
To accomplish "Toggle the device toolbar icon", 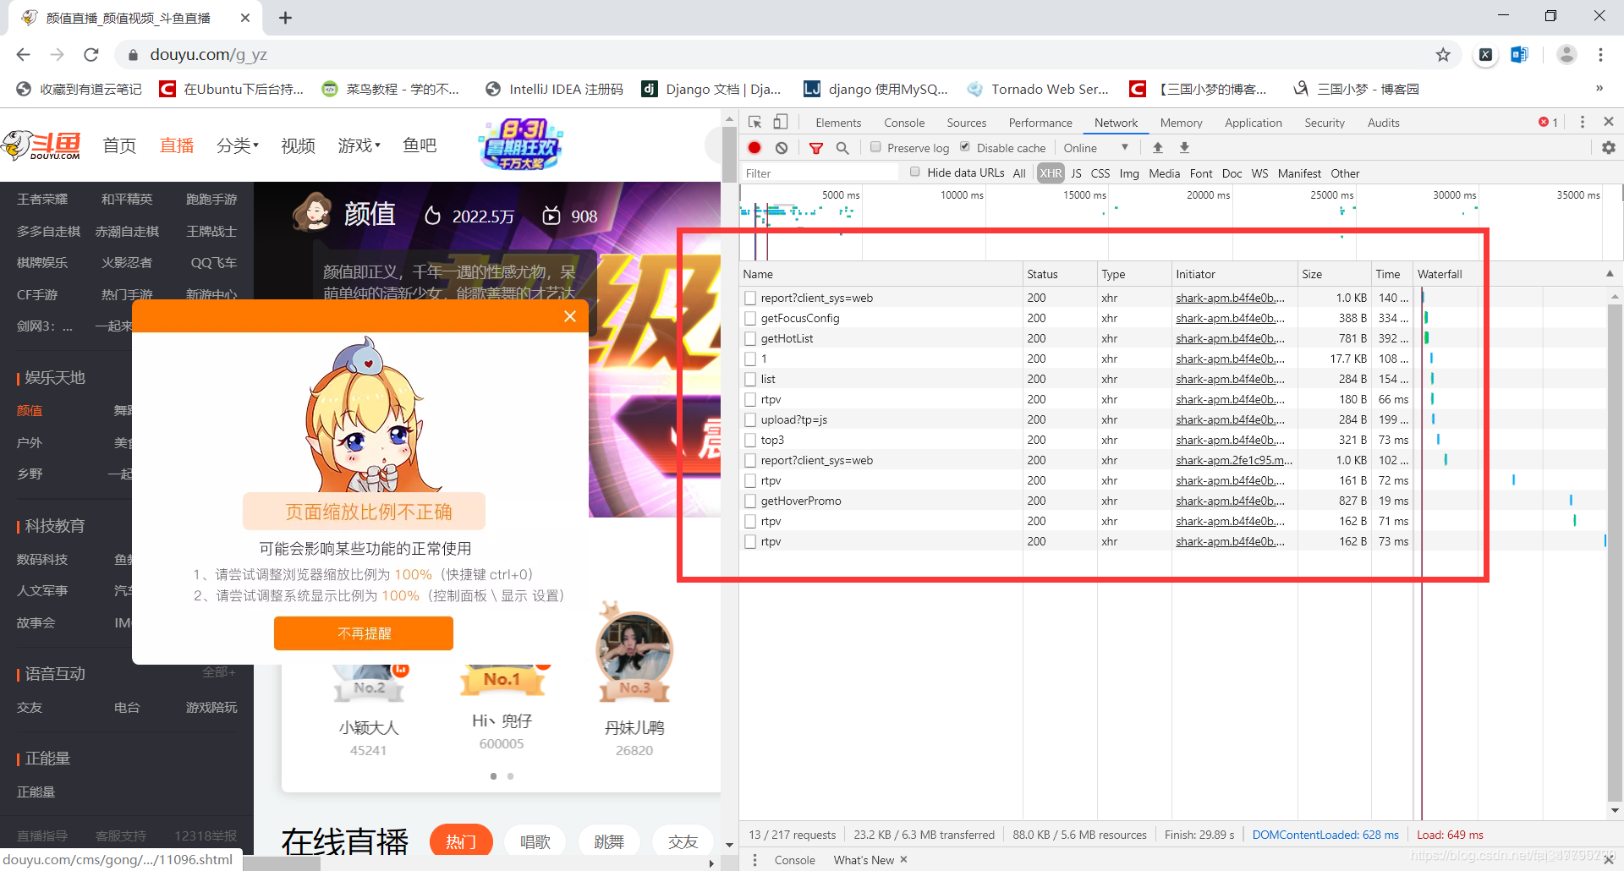I will pyautogui.click(x=780, y=122).
